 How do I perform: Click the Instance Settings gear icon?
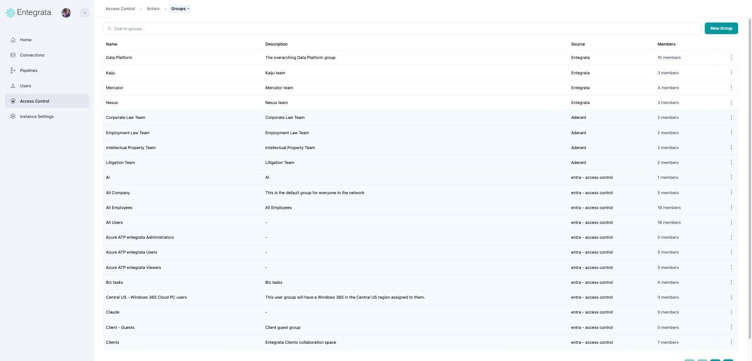(13, 116)
